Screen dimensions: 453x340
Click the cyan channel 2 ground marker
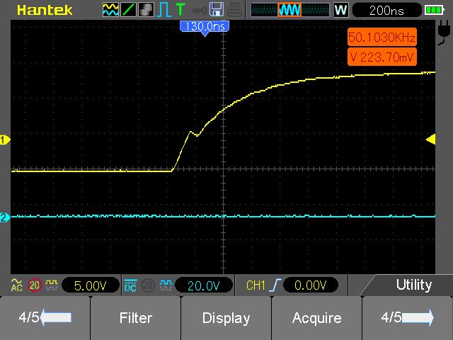point(5,217)
